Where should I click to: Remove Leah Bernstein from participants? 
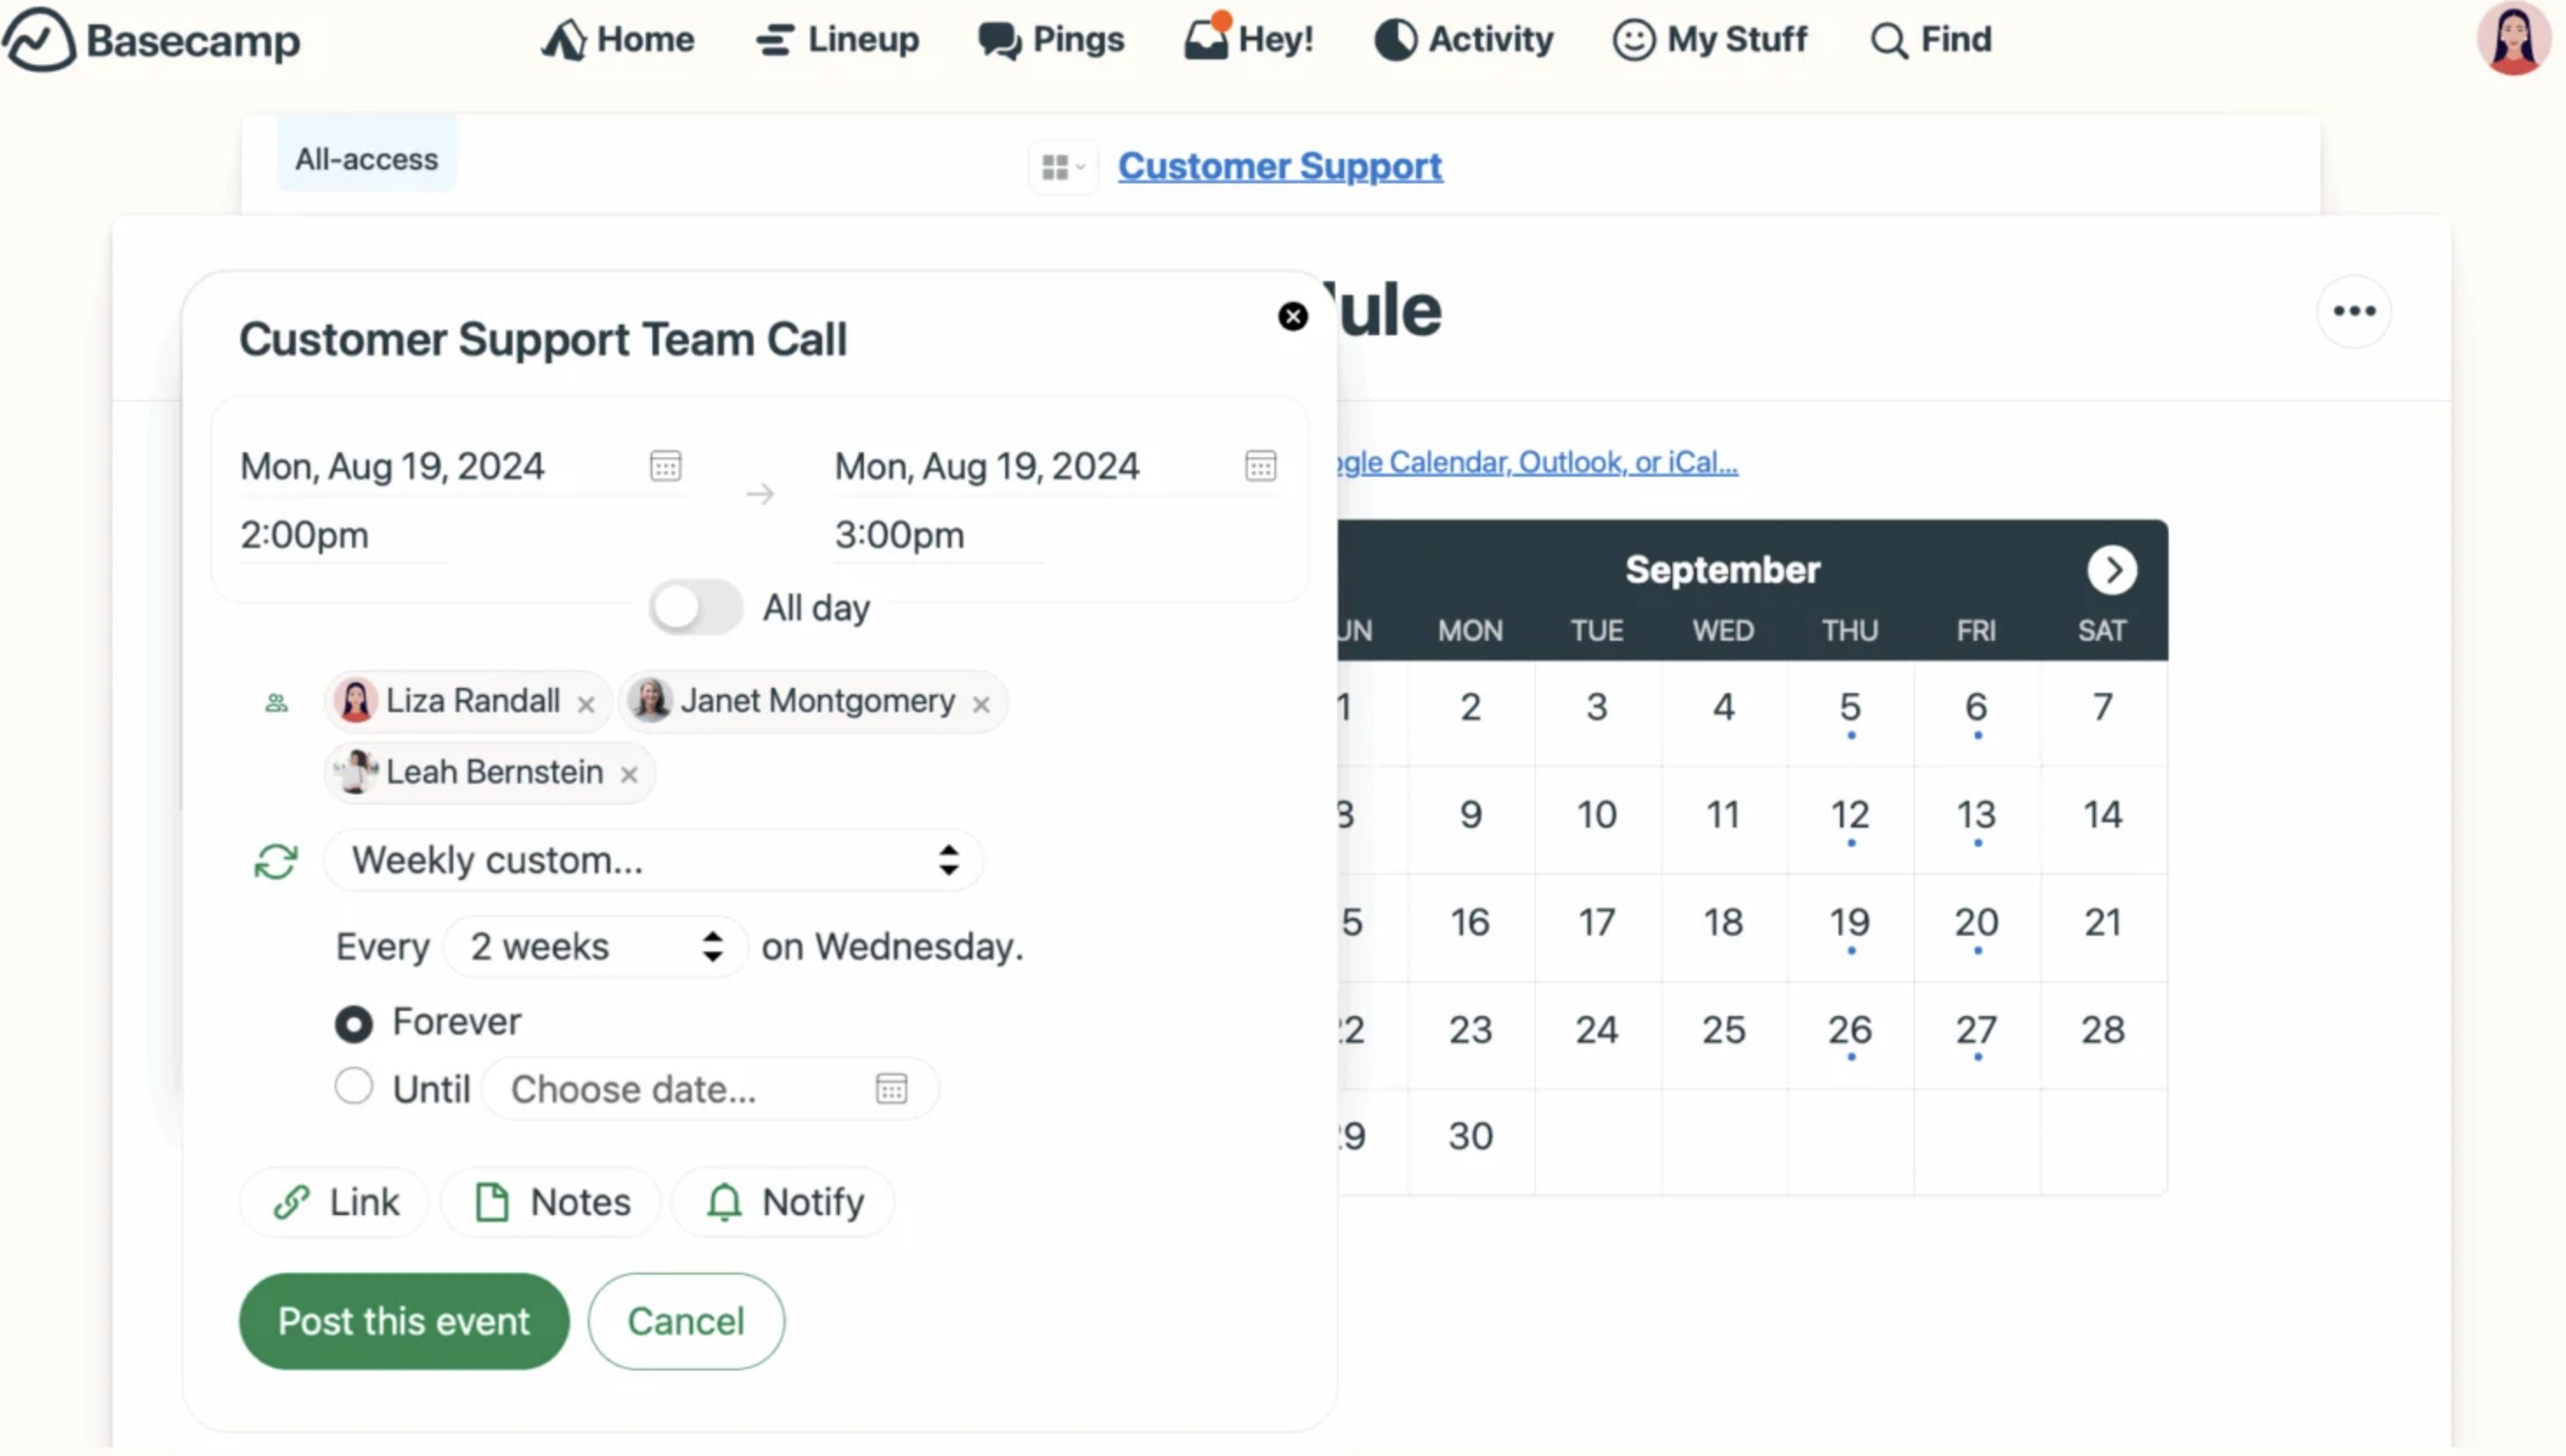tap(628, 775)
